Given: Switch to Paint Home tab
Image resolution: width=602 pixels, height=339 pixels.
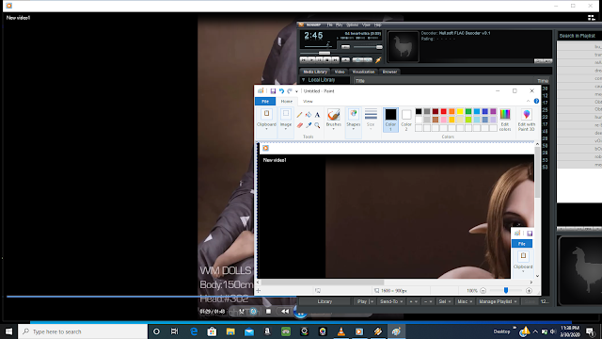Looking at the screenshot, I should click(x=286, y=101).
